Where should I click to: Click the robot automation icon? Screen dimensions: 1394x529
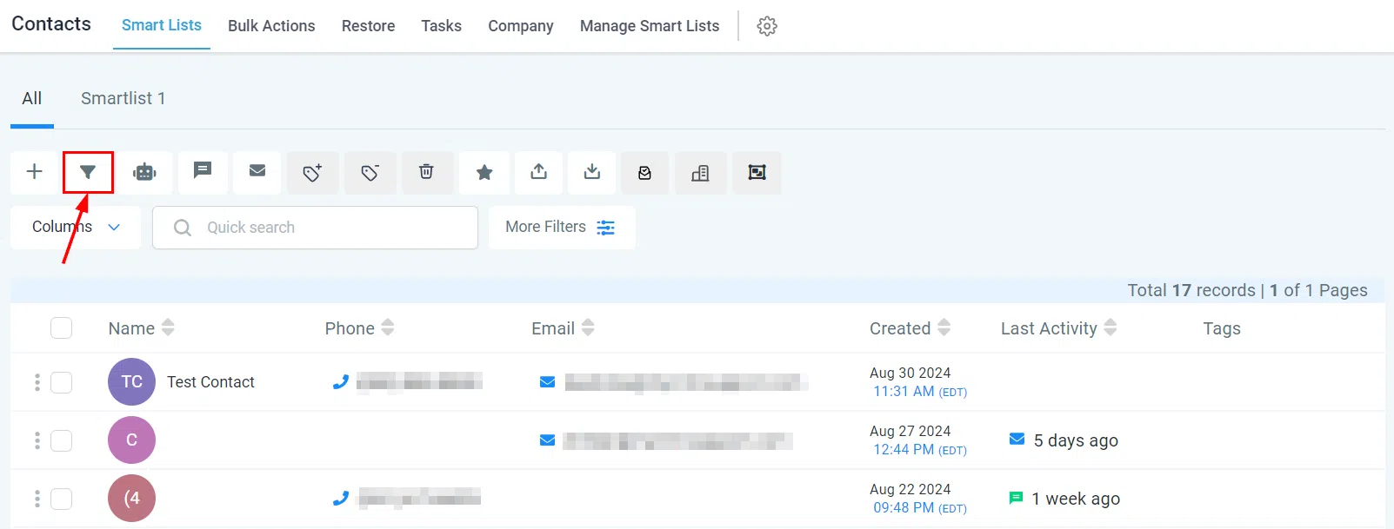[144, 172]
